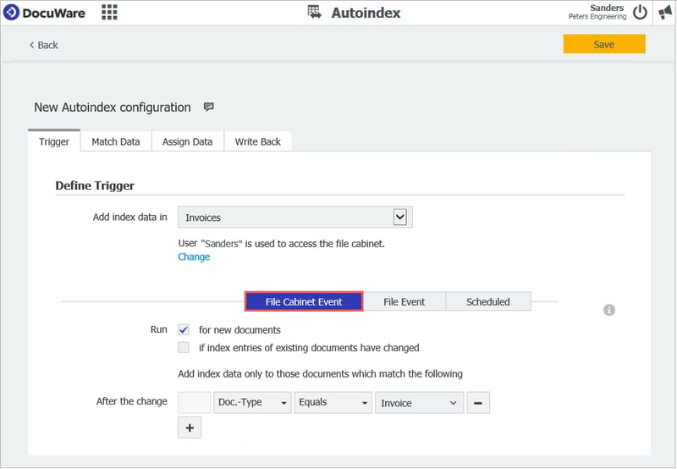The width and height of the screenshot is (677, 469).
Task: Click the info icon near Scheduled
Action: [x=609, y=310]
